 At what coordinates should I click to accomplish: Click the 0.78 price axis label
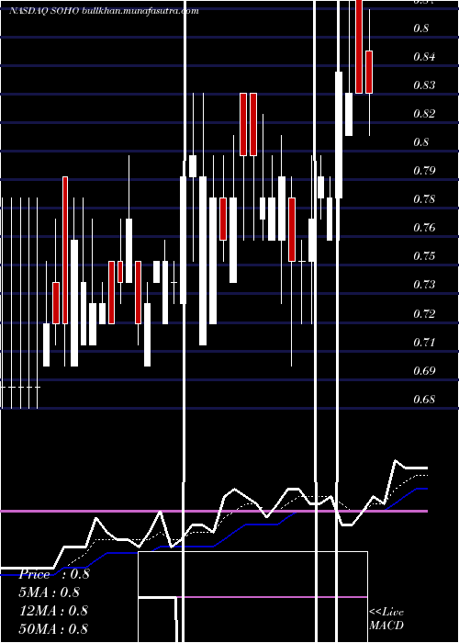click(424, 199)
